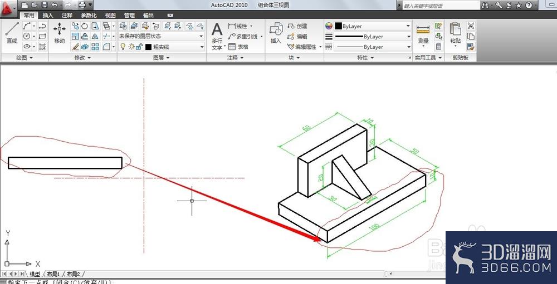
Task: Open the 未保存的图层状态 layer state dropdown
Action: (x=162, y=36)
